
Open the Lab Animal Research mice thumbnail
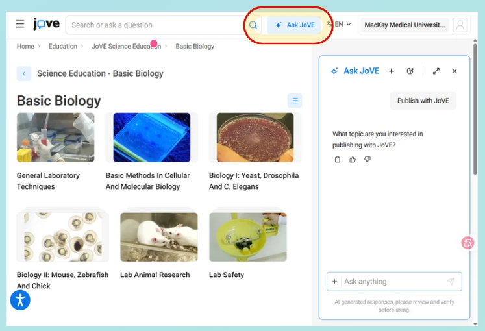[159, 237]
